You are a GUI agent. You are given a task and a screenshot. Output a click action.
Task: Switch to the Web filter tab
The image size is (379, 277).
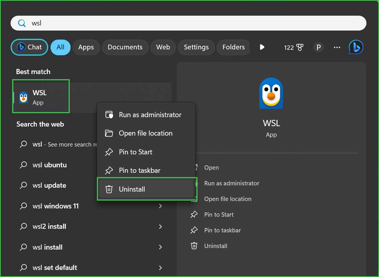pyautogui.click(x=163, y=47)
